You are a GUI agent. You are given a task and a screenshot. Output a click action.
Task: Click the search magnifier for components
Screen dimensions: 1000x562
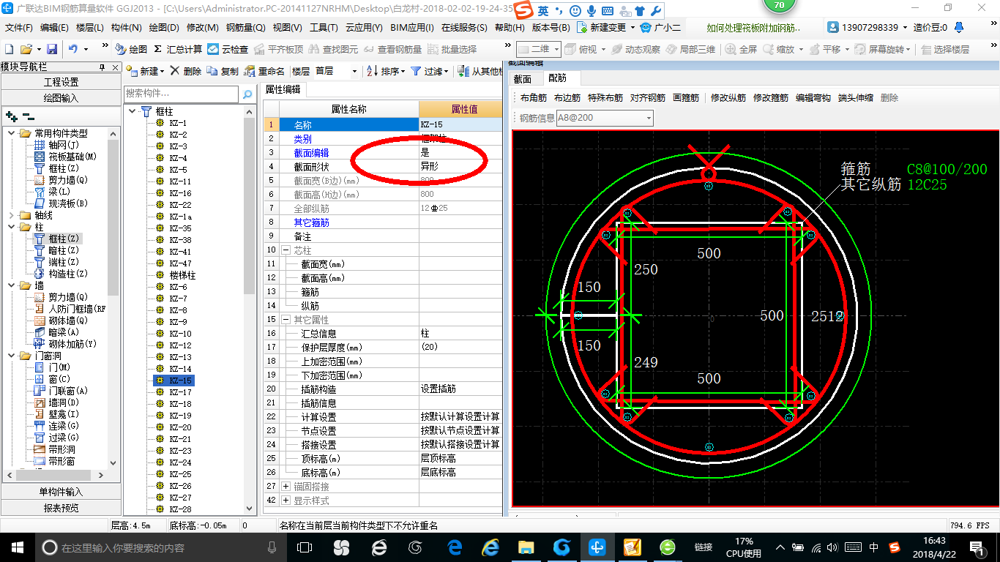pos(247,94)
